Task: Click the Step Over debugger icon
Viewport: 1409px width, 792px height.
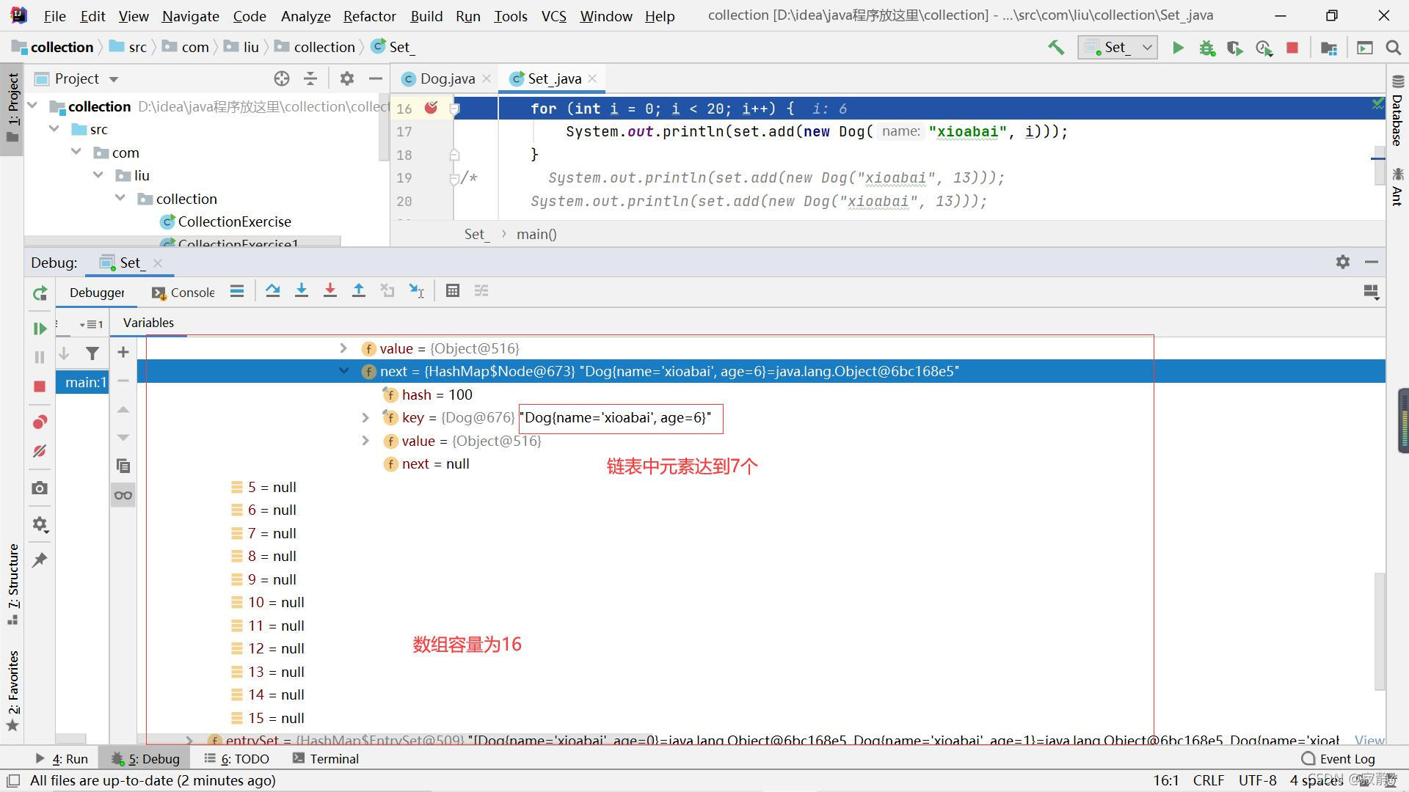Action: [272, 291]
